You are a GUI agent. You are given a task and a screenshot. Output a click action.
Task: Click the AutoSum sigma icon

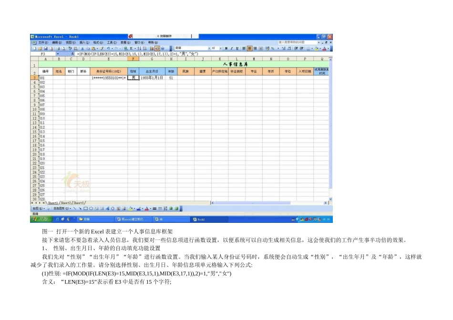pyautogui.click(x=131, y=49)
